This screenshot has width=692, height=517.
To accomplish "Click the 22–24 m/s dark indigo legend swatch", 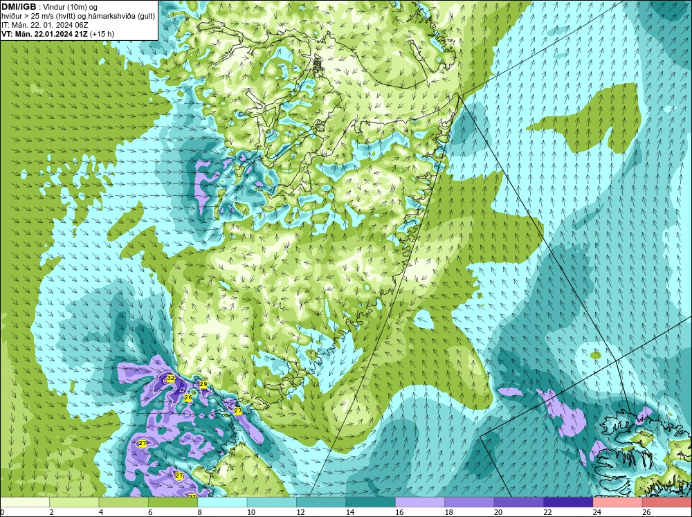I will pyautogui.click(x=568, y=502).
